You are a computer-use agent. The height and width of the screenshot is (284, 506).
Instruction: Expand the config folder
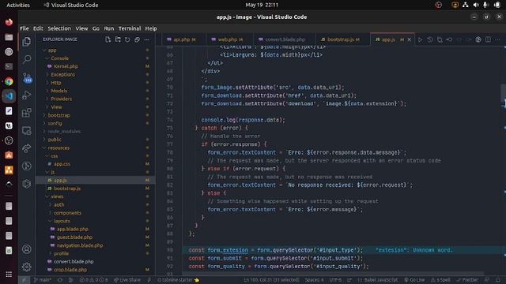pyautogui.click(x=55, y=123)
